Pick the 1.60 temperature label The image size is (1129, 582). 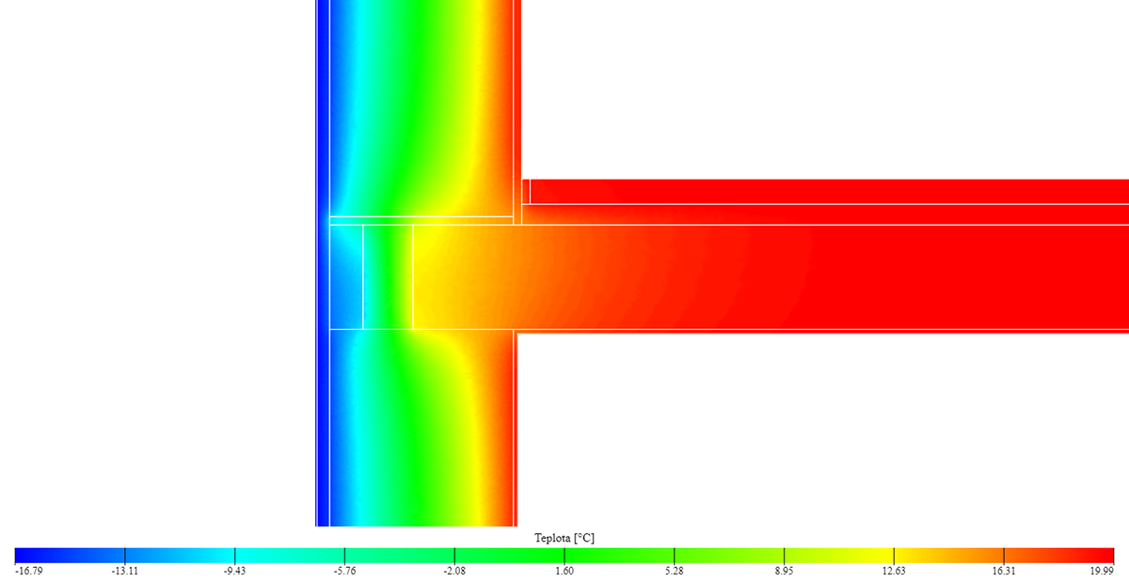[564, 571]
